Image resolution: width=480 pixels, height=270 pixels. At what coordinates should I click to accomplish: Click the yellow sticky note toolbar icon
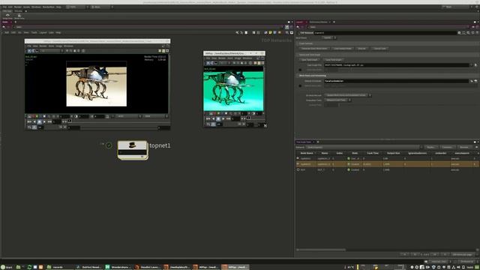[x=270, y=32]
